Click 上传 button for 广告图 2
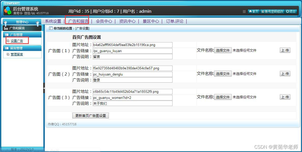302x152 pixels. [x=285, y=74]
